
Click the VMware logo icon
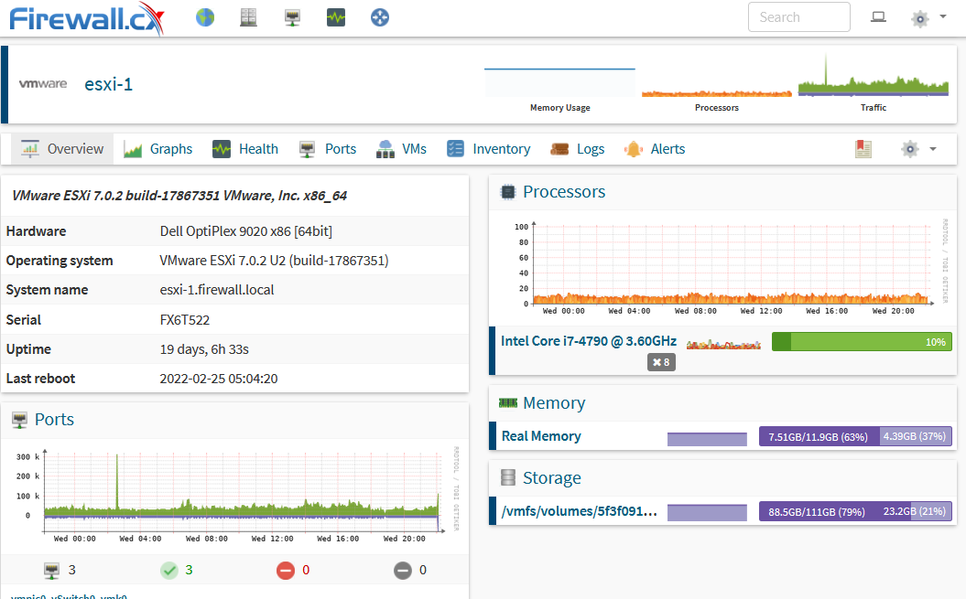(42, 84)
